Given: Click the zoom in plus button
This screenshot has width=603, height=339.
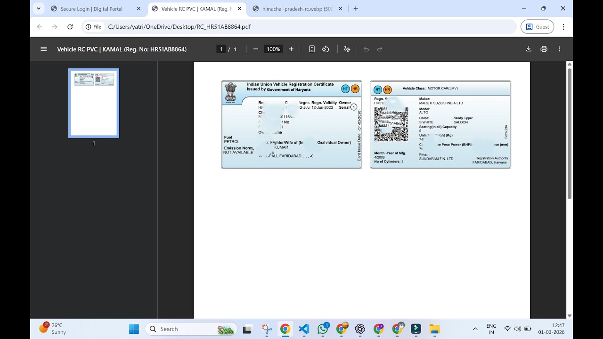Looking at the screenshot, I should pyautogui.click(x=291, y=49).
